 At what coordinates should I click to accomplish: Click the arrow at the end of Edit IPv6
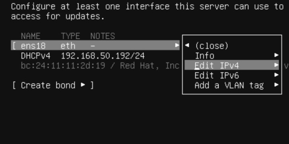(276, 75)
